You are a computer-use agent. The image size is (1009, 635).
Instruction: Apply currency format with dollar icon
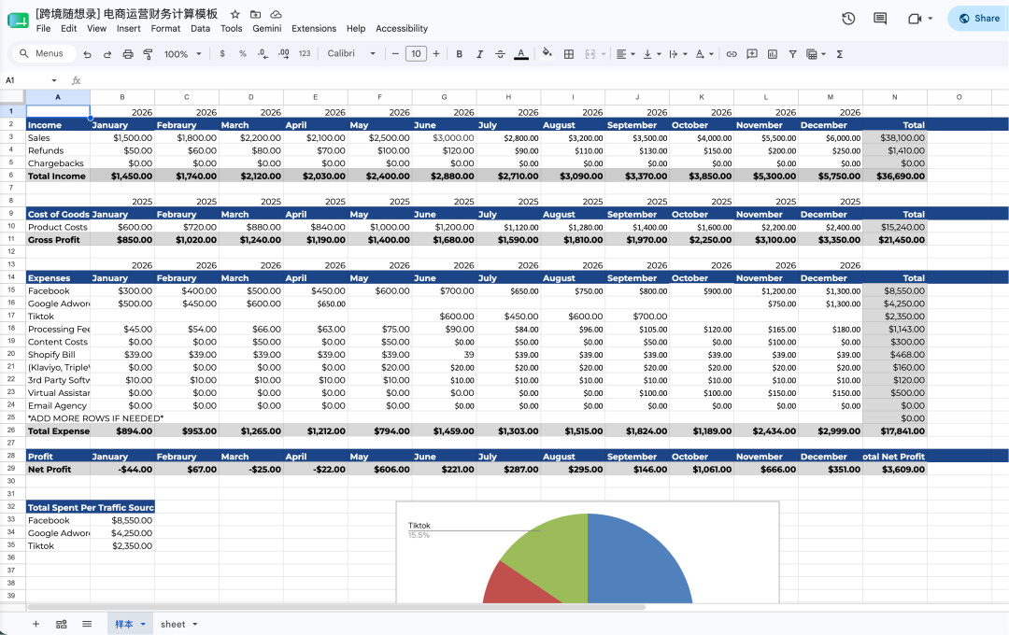[222, 54]
